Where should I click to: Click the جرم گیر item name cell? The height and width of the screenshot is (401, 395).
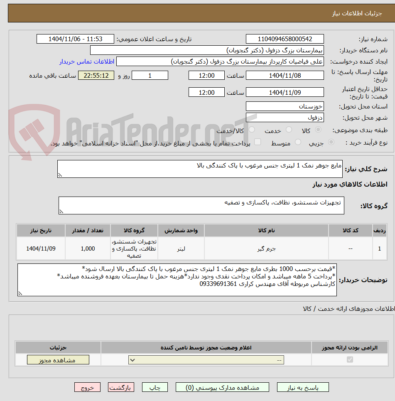[266, 248]
